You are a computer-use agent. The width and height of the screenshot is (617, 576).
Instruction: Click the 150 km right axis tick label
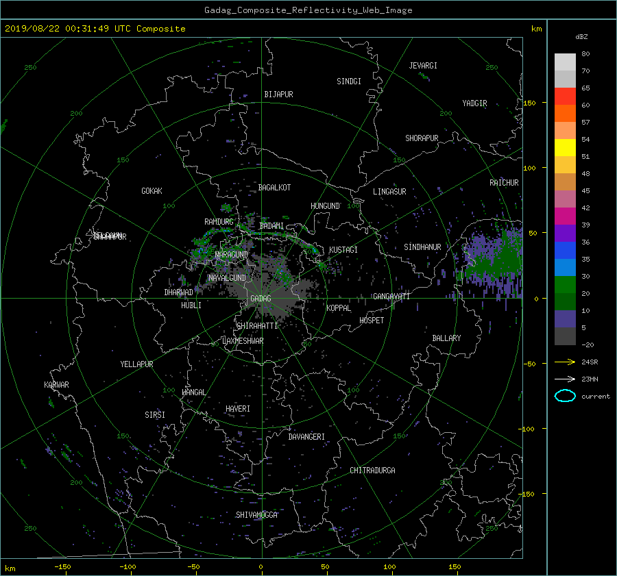[x=529, y=103]
